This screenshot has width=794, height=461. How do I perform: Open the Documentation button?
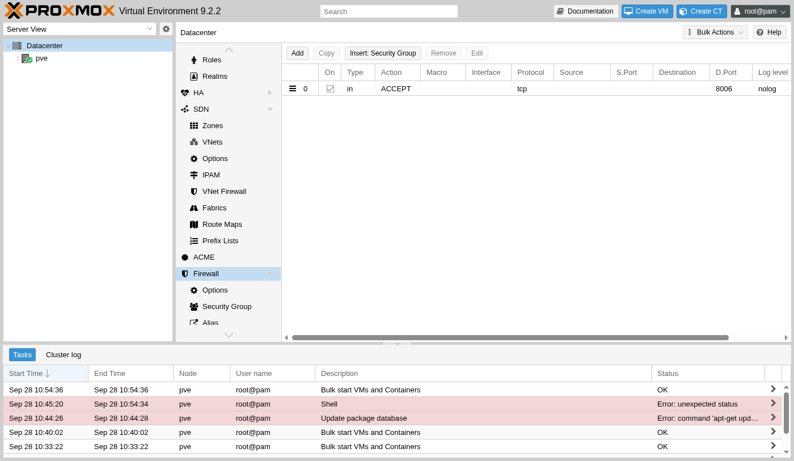[586, 11]
